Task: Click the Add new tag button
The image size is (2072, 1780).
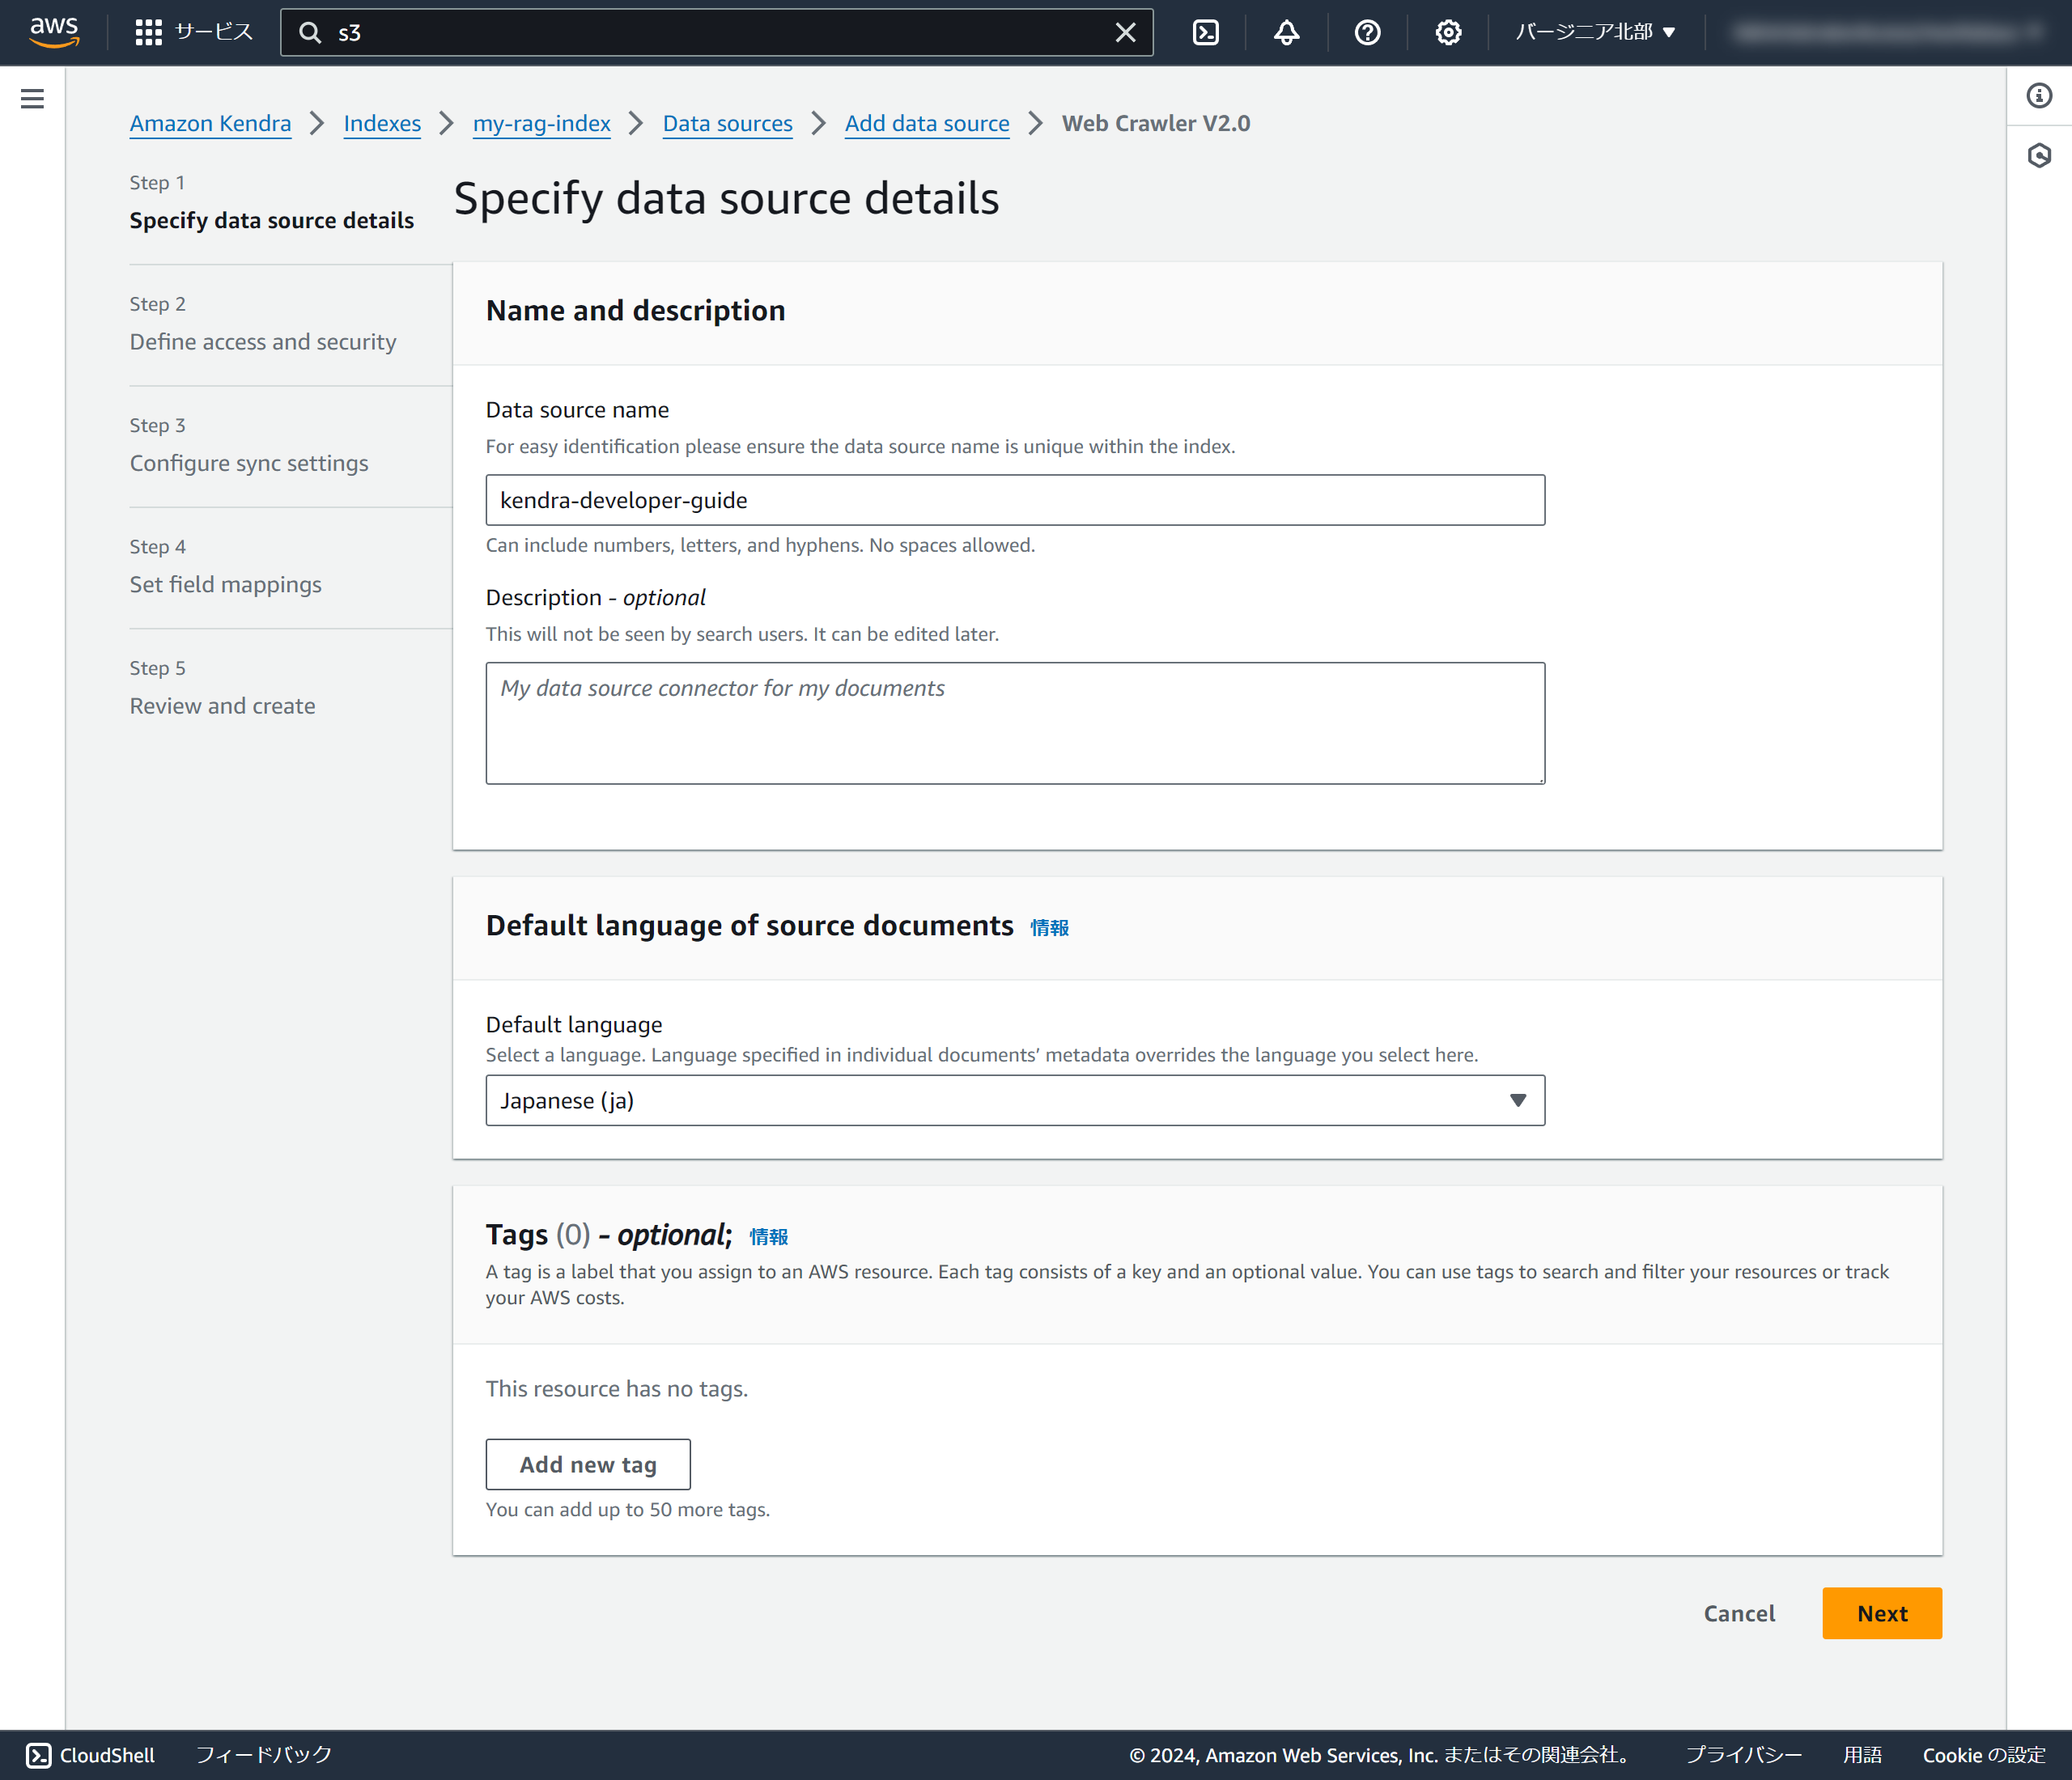Action: coord(587,1464)
